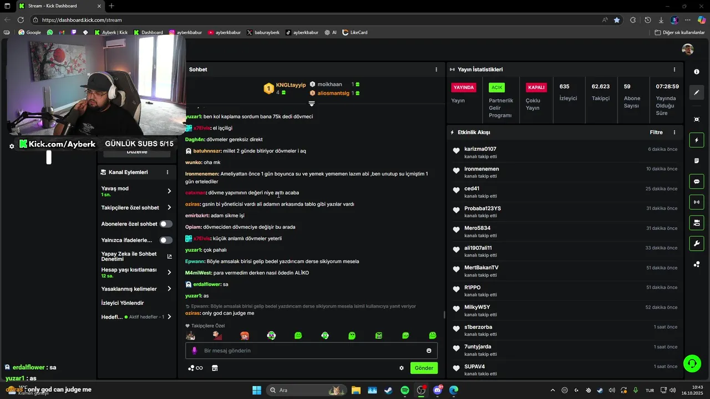Open the emoji picker in message box
Image resolution: width=710 pixels, height=399 pixels.
(x=429, y=350)
